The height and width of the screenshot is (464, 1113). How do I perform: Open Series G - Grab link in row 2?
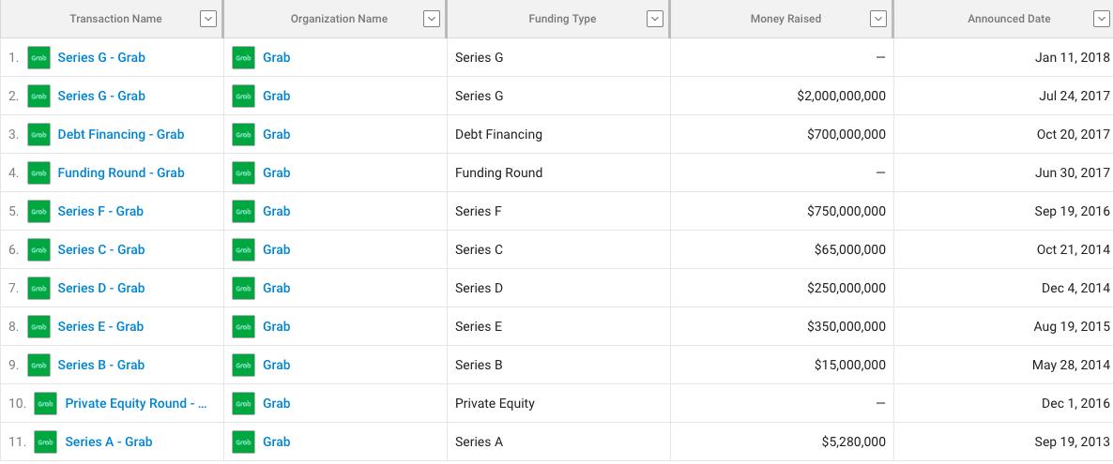point(101,96)
